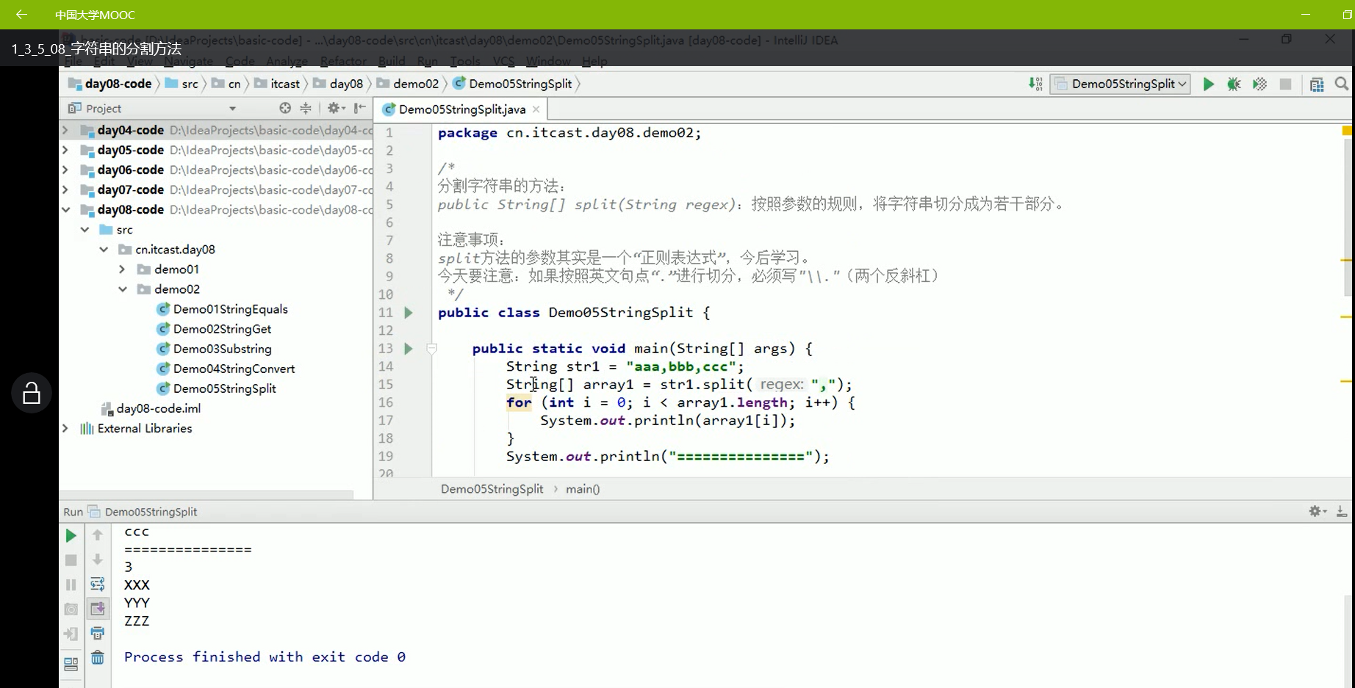Open the Refactor menu

point(343,61)
